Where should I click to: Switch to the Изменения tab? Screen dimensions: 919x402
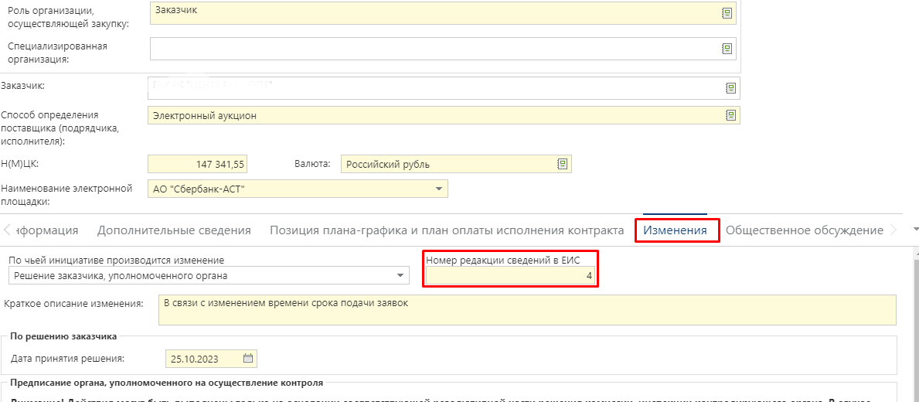[x=676, y=230]
